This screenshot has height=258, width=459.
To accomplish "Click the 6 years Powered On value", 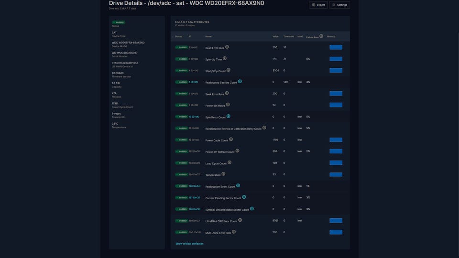I will tap(116, 114).
